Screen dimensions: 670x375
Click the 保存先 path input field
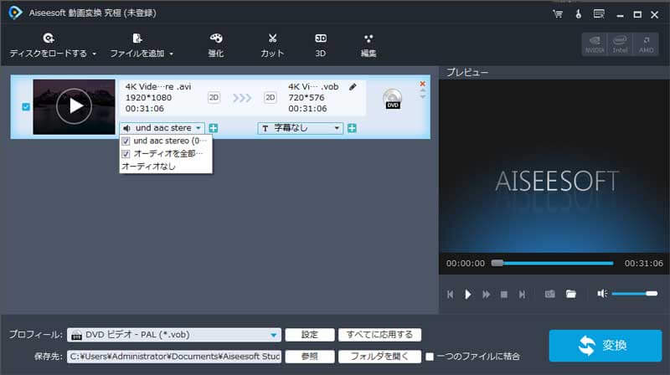tap(174, 357)
